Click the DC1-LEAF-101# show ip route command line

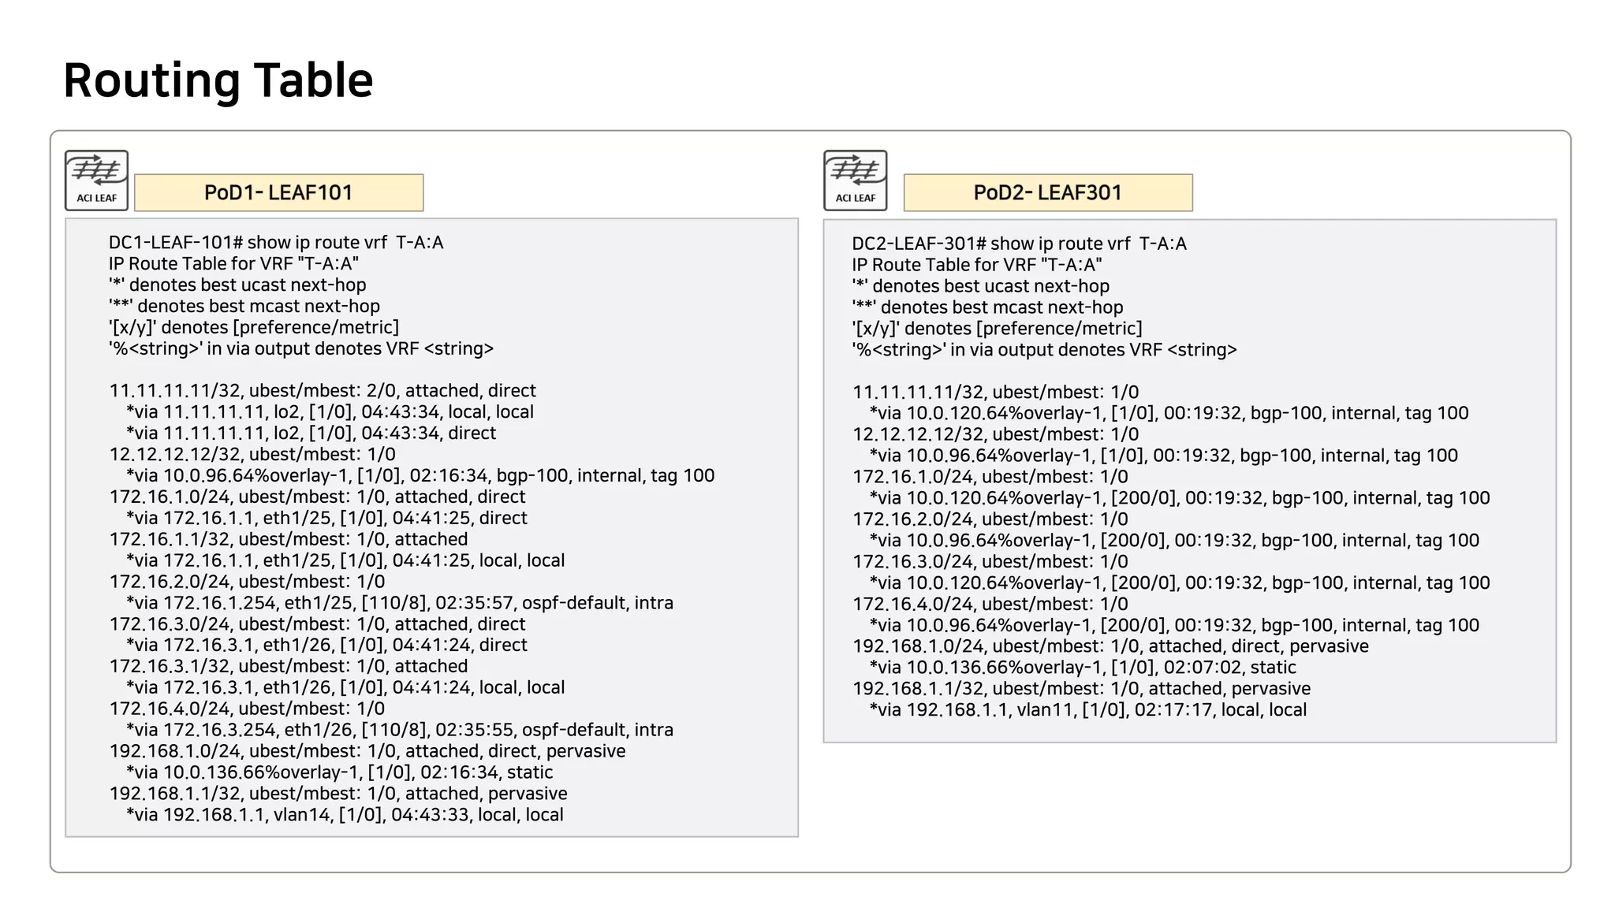(x=276, y=242)
